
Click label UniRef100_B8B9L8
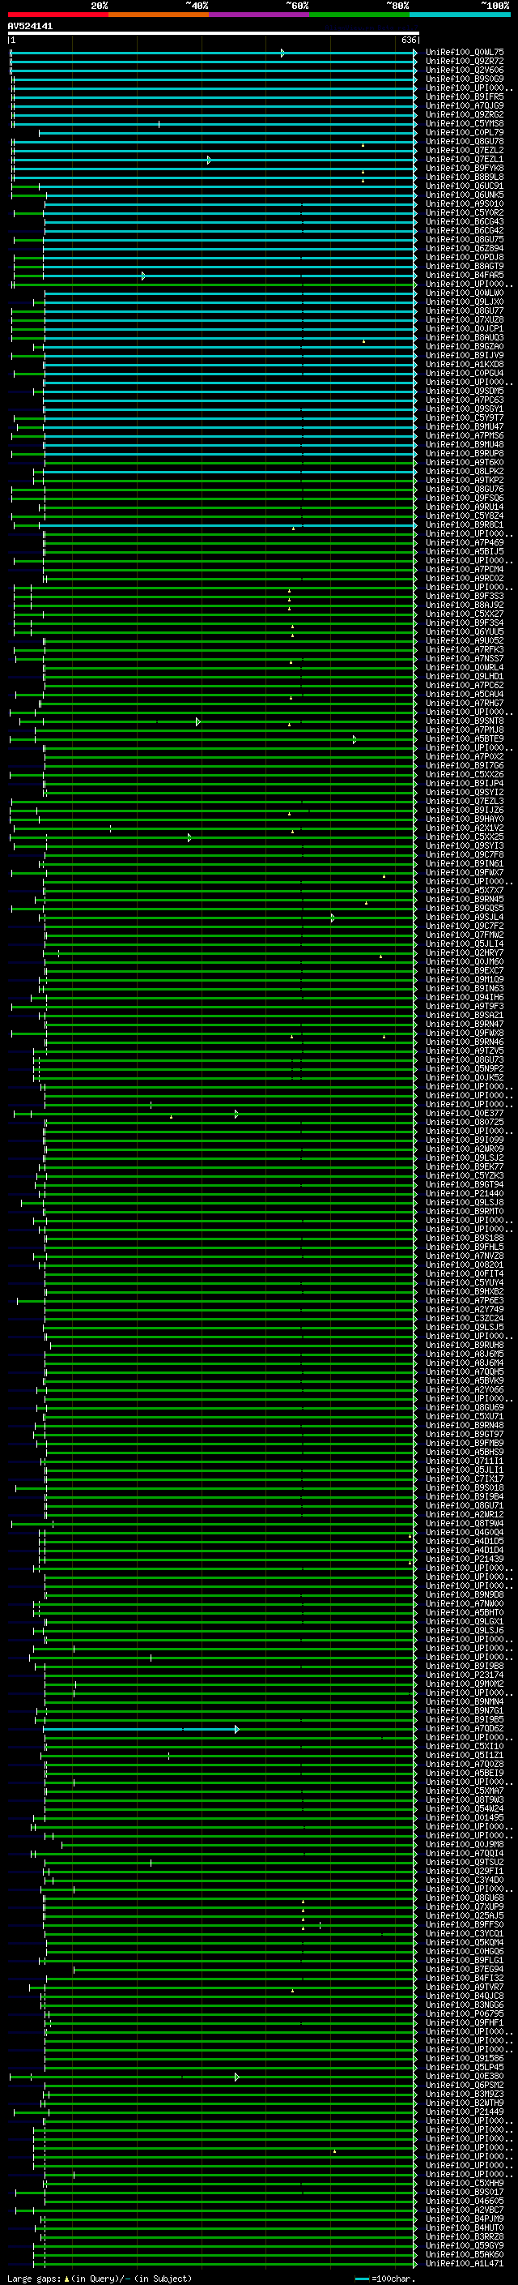[x=465, y=177]
